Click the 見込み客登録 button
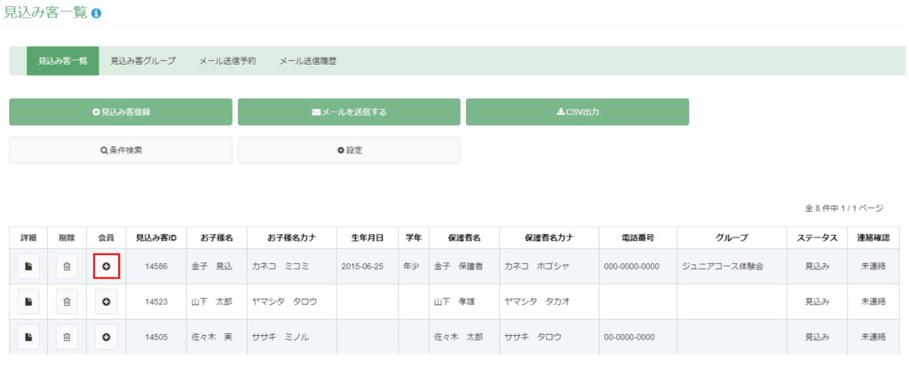This screenshot has width=909, height=366. coord(121,112)
